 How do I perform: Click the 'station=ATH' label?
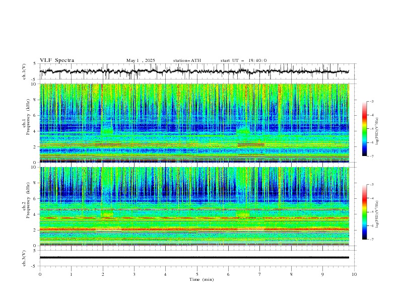pyautogui.click(x=187, y=60)
